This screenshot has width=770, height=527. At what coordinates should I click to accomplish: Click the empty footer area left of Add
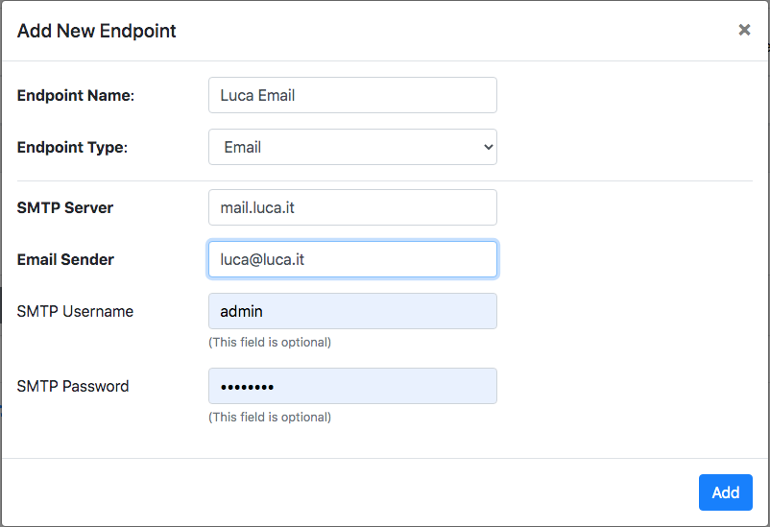pos(349,492)
